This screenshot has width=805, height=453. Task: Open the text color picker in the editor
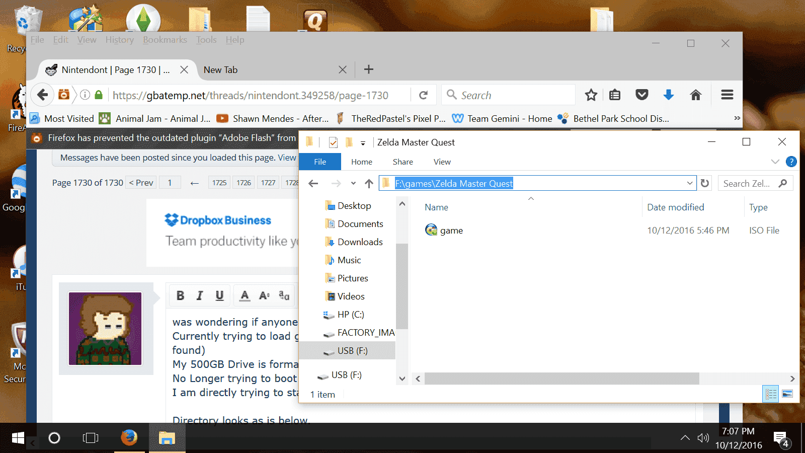(x=245, y=295)
